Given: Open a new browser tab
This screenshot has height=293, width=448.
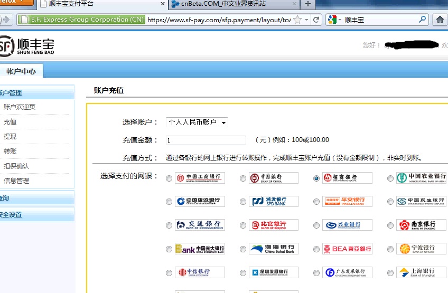Looking at the screenshot, I should [x=307, y=4].
